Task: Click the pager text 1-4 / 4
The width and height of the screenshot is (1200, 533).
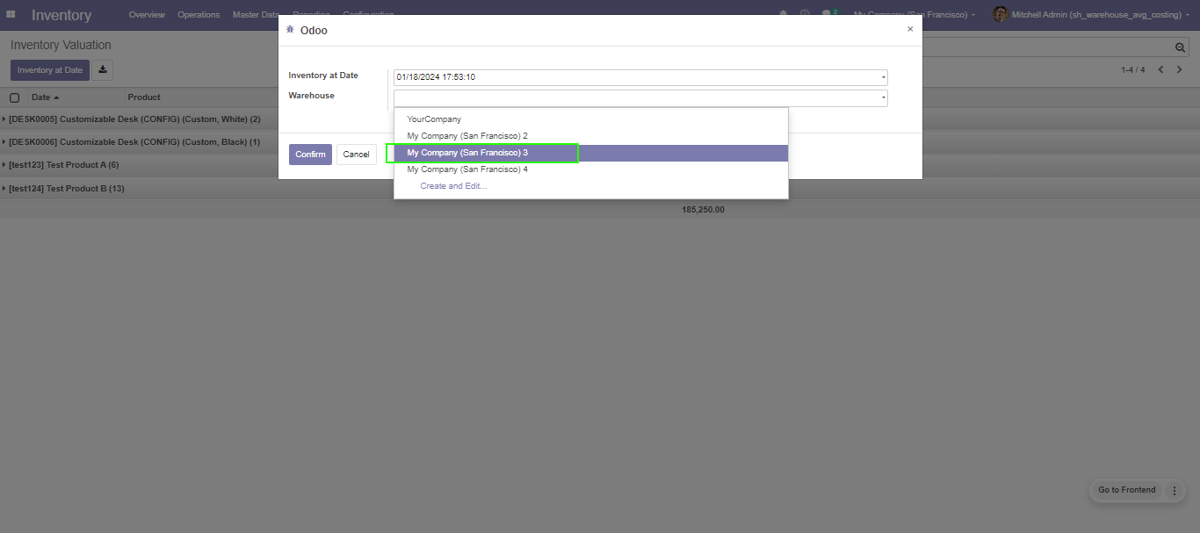Action: pyautogui.click(x=1132, y=69)
